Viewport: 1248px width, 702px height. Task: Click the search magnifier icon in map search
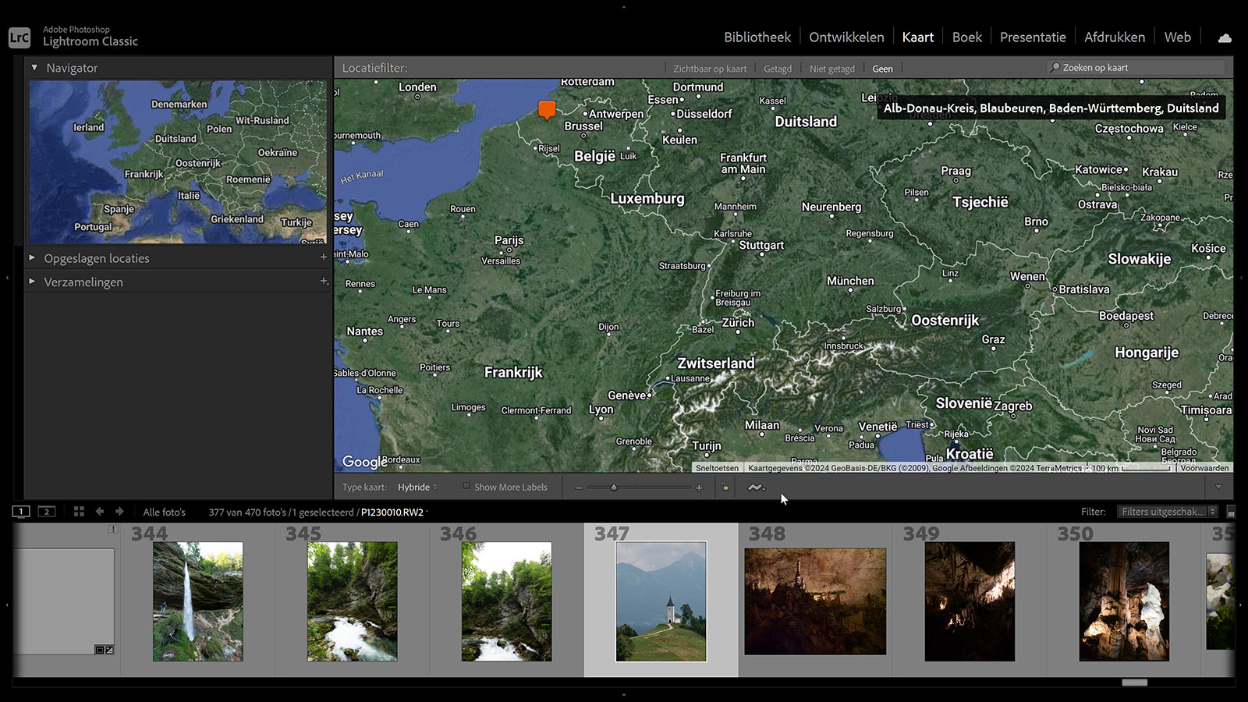point(1055,68)
